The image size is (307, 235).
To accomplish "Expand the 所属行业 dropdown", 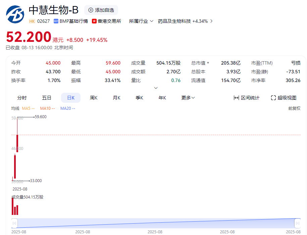I will pyautogui.click(x=151, y=21).
